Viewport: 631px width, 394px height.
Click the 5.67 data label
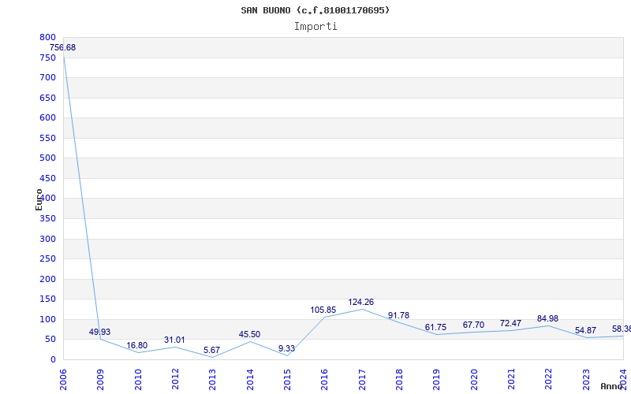point(211,350)
